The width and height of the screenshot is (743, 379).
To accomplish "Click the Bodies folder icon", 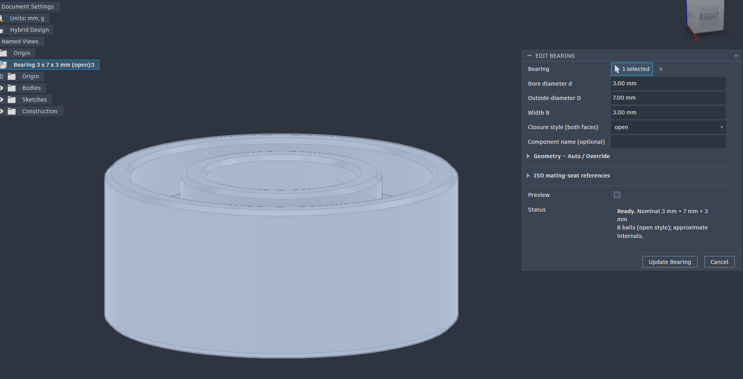I will (x=12, y=88).
